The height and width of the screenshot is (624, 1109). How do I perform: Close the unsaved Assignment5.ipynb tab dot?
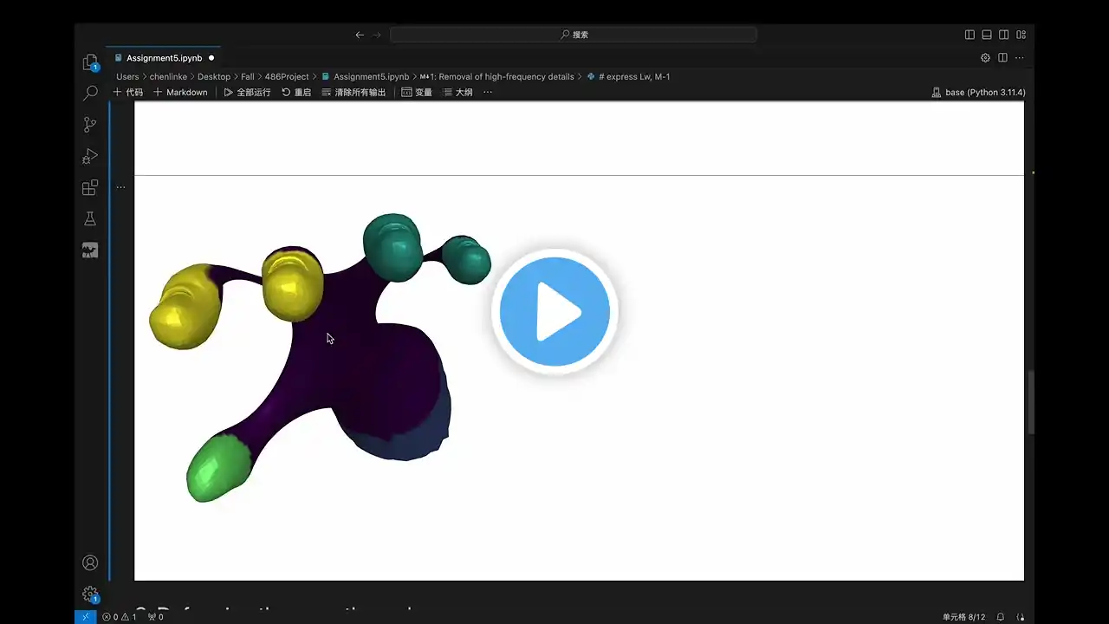211,58
